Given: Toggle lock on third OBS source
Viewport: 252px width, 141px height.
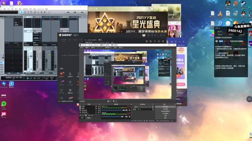Looking at the screenshot, I should [x=99, y=110].
